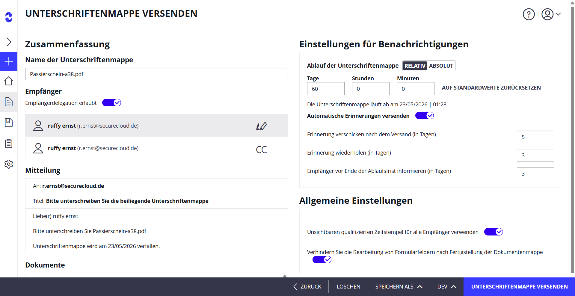Open the SPEICHERN ALS dropdown

click(399, 287)
